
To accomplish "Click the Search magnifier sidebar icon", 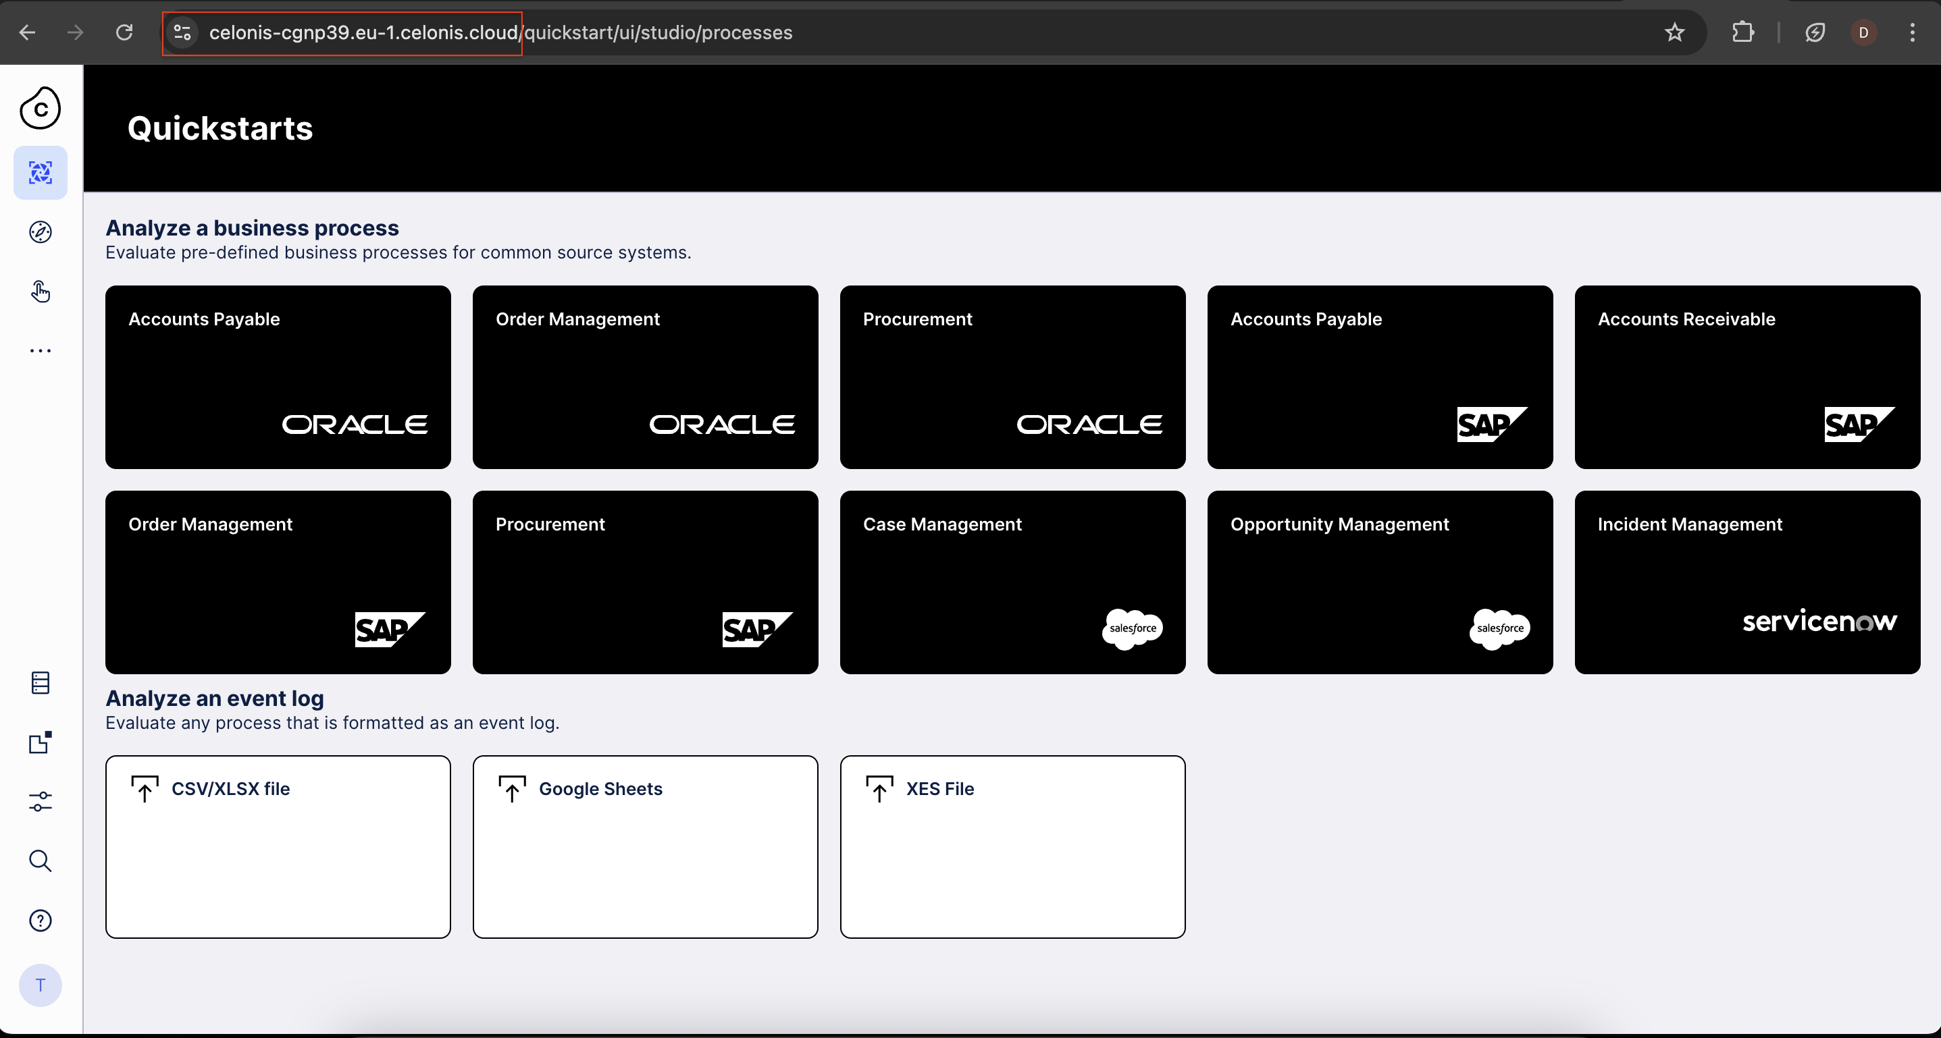I will (x=40, y=861).
